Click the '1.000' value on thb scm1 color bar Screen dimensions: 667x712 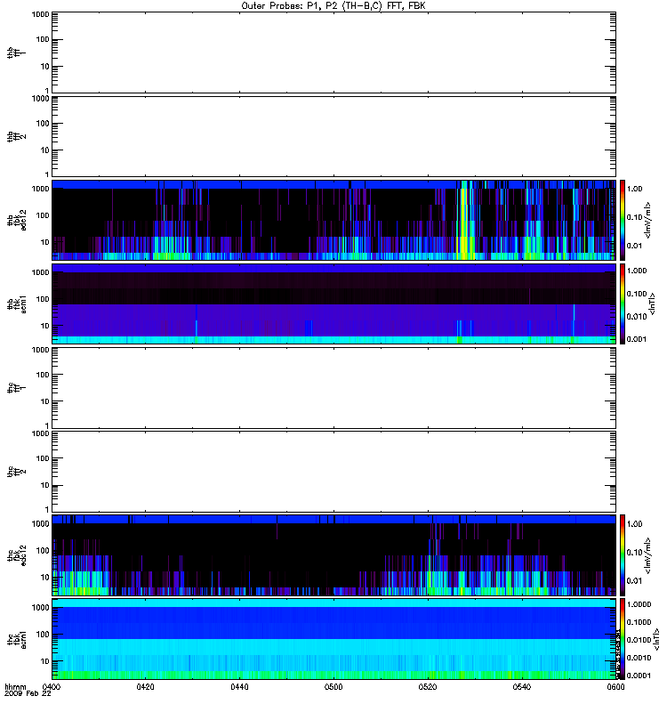pyautogui.click(x=636, y=271)
